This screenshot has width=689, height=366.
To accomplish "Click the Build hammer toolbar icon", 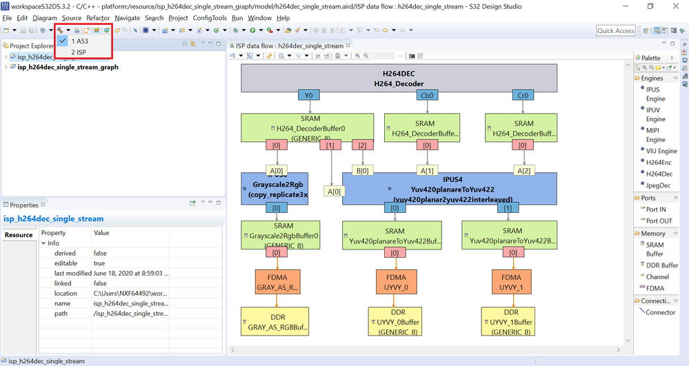I will pos(60,30).
